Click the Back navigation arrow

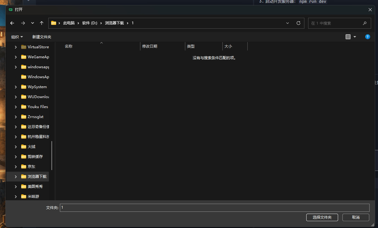[x=12, y=23]
